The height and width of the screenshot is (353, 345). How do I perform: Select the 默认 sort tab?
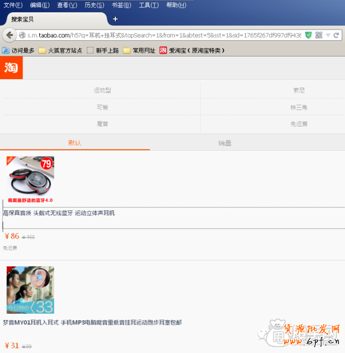click(74, 143)
